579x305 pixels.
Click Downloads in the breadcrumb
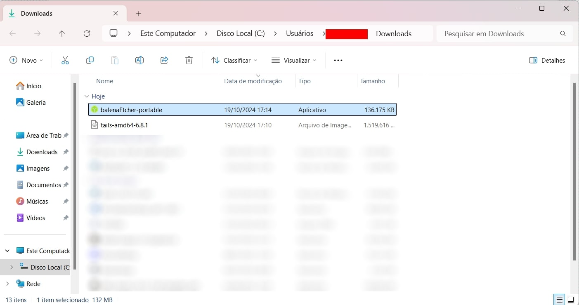(394, 34)
